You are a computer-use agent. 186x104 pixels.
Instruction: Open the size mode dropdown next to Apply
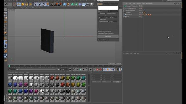click(107, 82)
